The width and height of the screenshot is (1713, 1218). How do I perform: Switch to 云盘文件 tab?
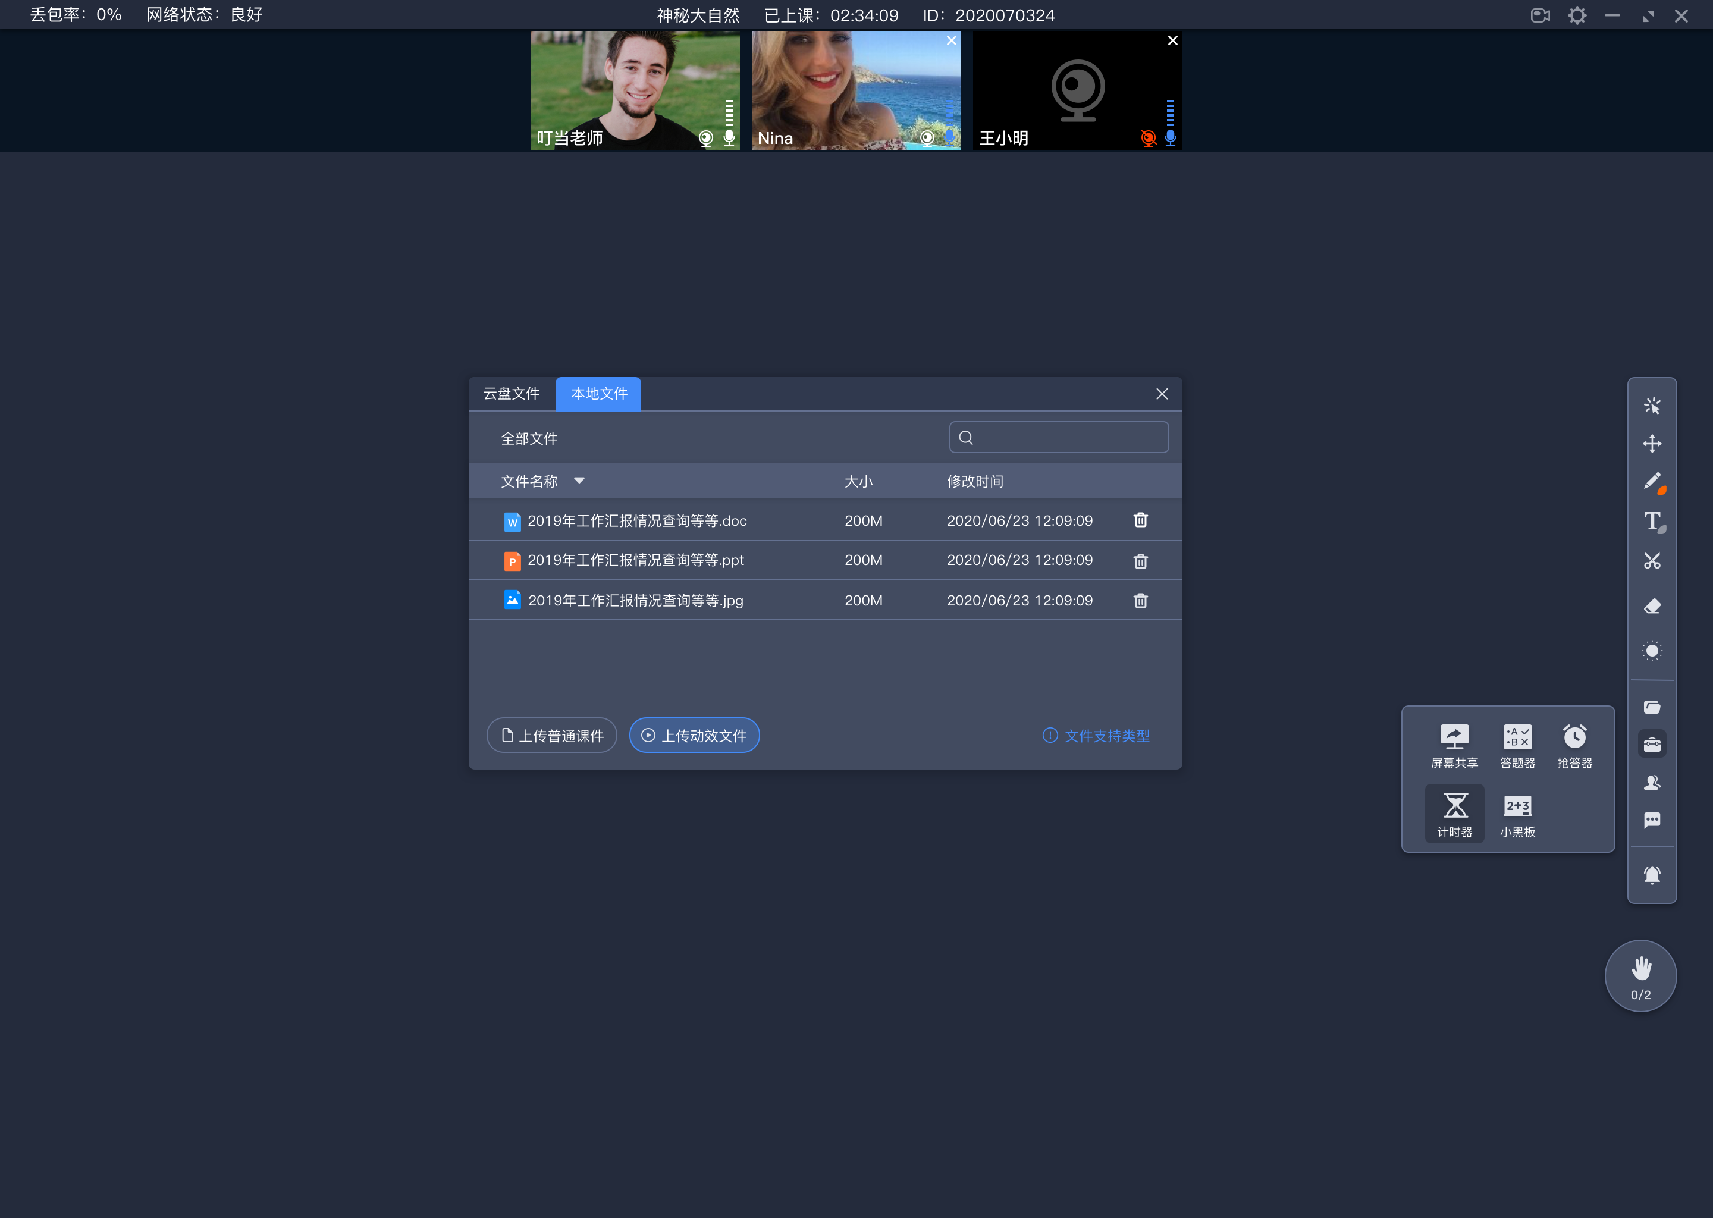[512, 393]
